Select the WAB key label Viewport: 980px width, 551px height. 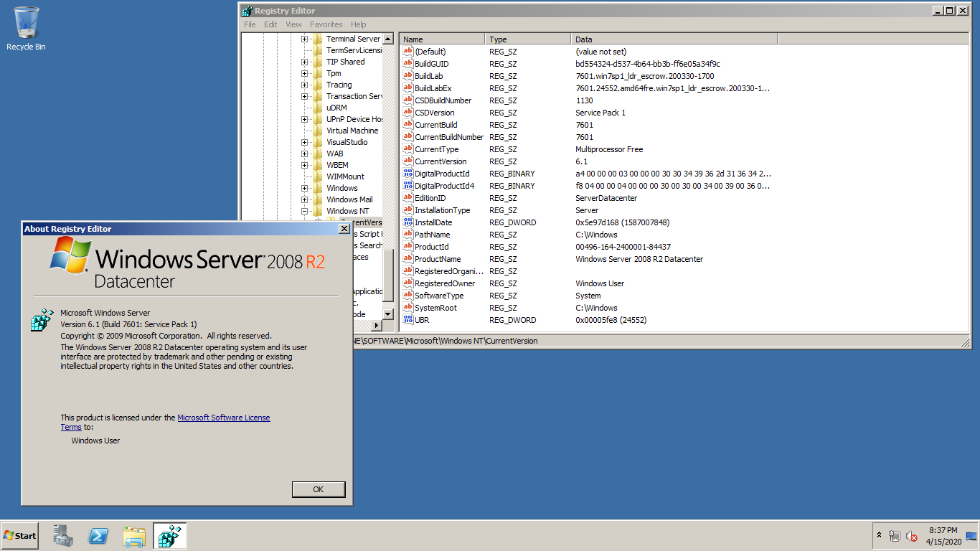coord(335,154)
